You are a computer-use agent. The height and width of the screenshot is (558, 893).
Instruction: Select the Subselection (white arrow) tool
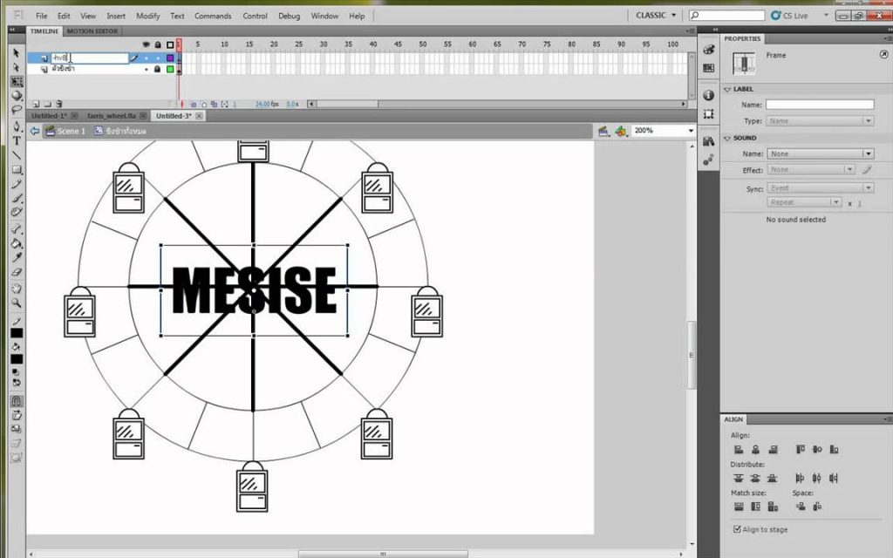click(17, 67)
